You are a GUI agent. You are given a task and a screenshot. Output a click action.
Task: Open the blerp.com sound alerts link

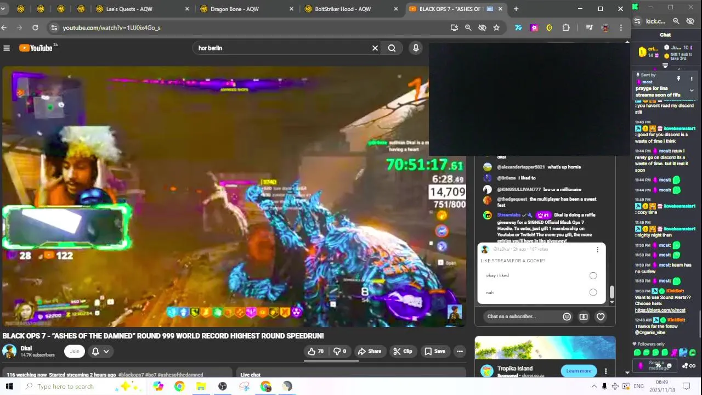pyautogui.click(x=660, y=311)
